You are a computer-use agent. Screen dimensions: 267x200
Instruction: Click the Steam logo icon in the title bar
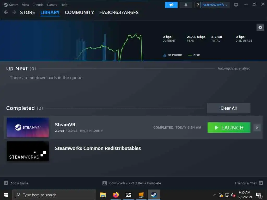pyautogui.click(x=6, y=5)
